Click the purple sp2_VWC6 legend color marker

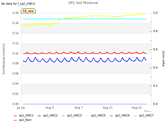click(111, 116)
